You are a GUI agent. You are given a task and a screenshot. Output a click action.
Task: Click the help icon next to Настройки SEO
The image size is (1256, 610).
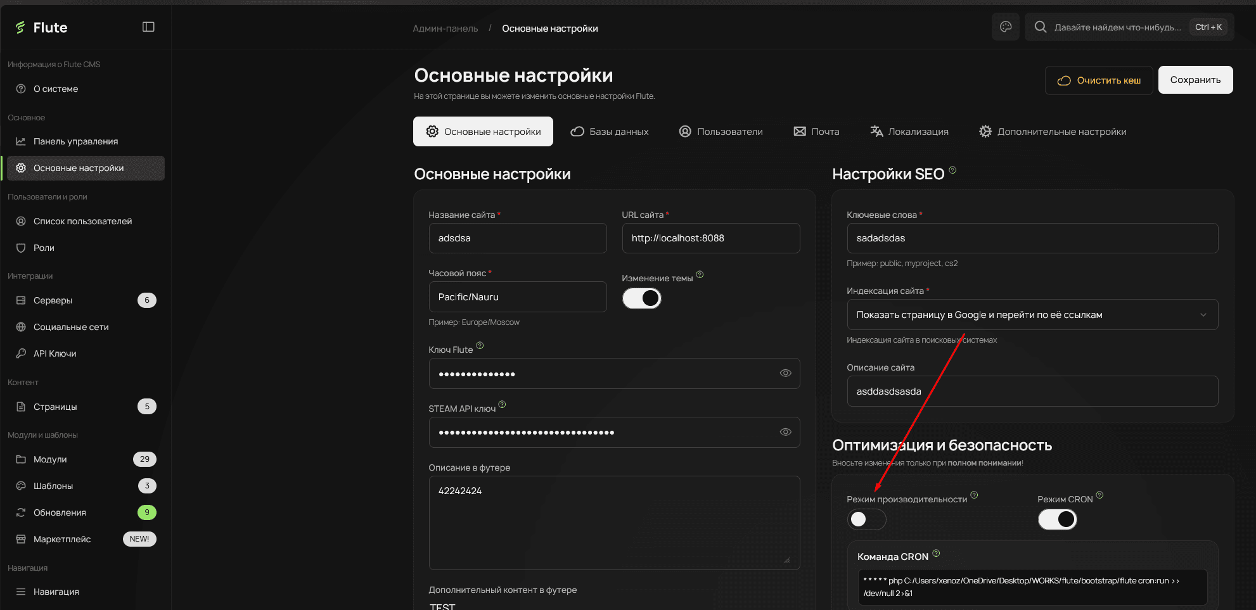click(x=952, y=170)
